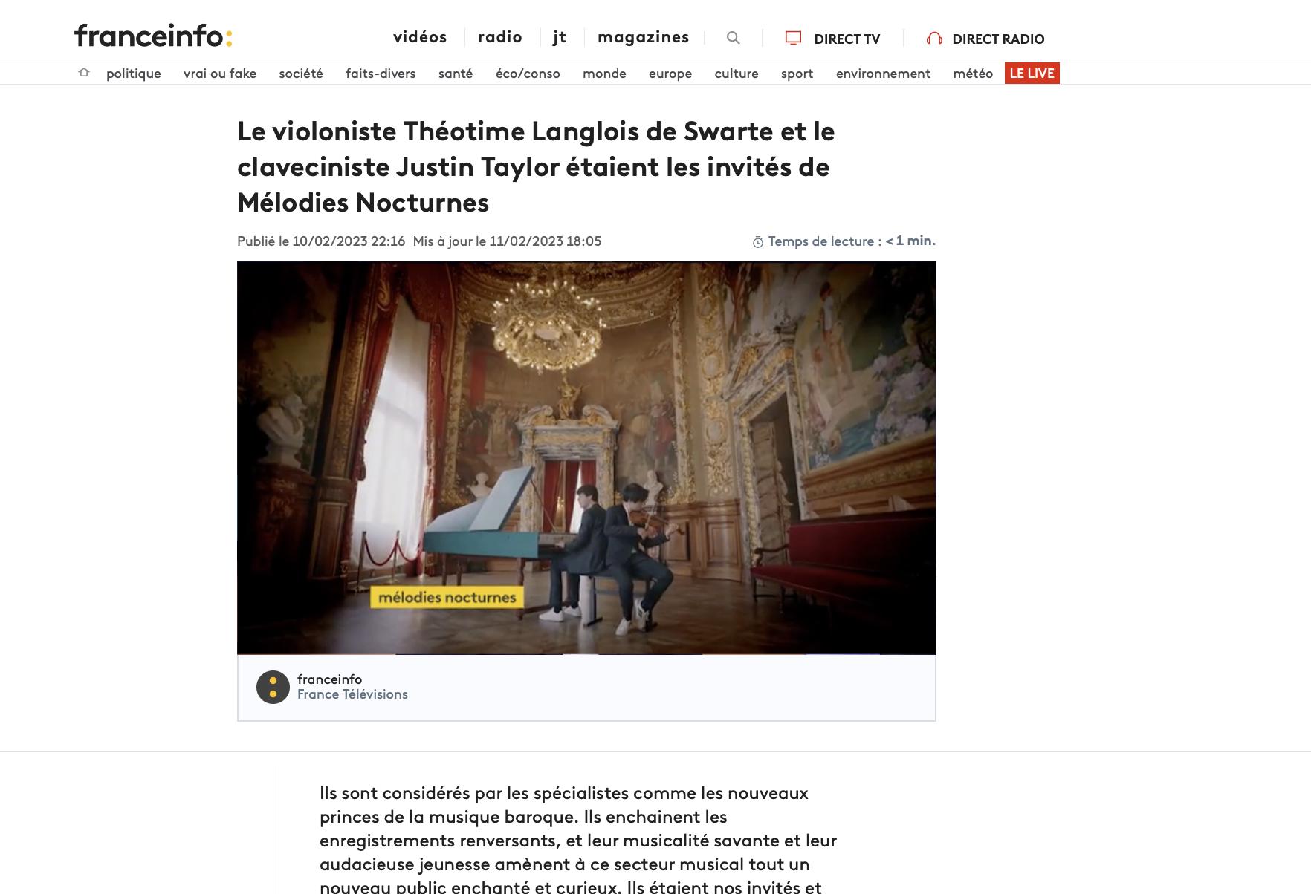The width and height of the screenshot is (1311, 894).
Task: Go to the home icon in the navigation bar
Action: tap(84, 73)
